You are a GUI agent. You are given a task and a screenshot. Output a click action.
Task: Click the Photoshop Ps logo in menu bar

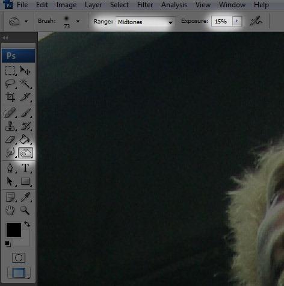pyautogui.click(x=8, y=4)
